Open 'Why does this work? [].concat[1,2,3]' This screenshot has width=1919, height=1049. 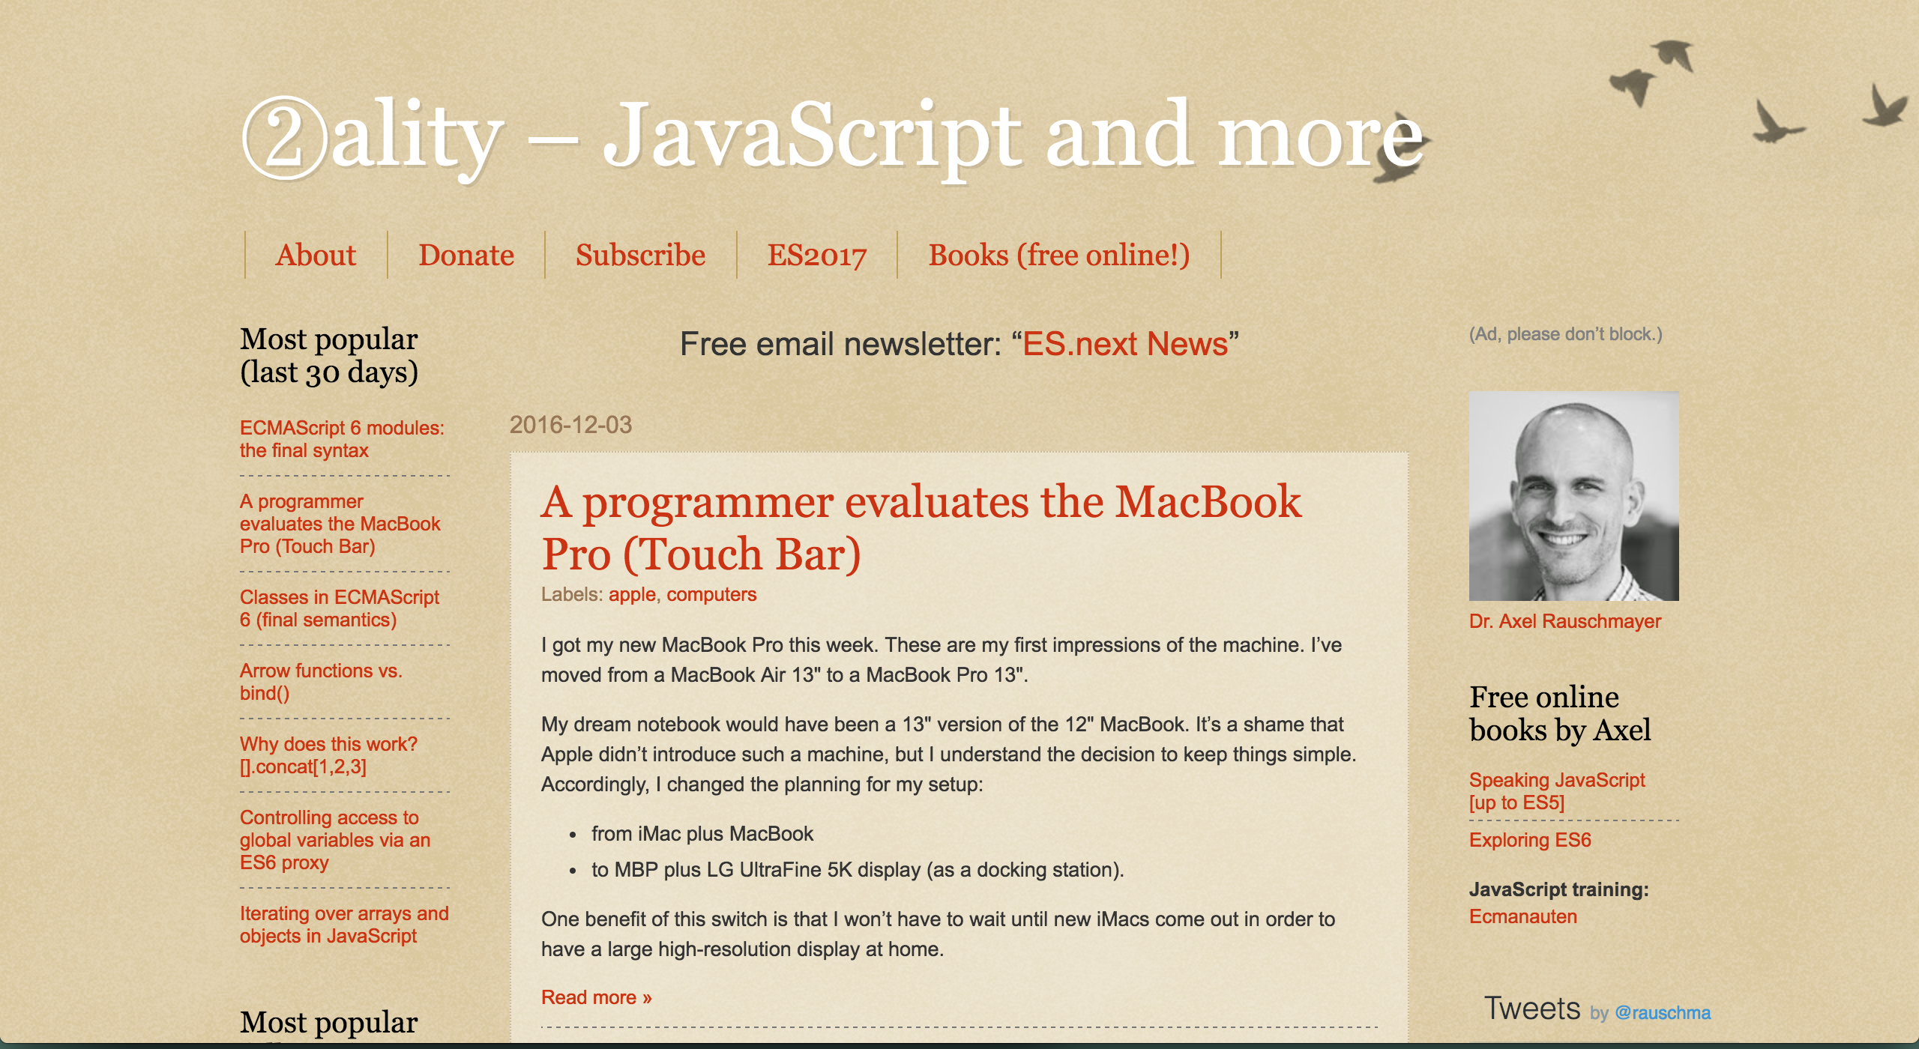[x=328, y=755]
